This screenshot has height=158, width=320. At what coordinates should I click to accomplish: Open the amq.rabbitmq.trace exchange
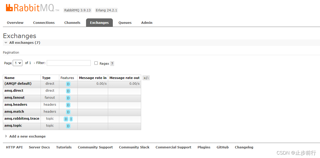(x=22, y=119)
